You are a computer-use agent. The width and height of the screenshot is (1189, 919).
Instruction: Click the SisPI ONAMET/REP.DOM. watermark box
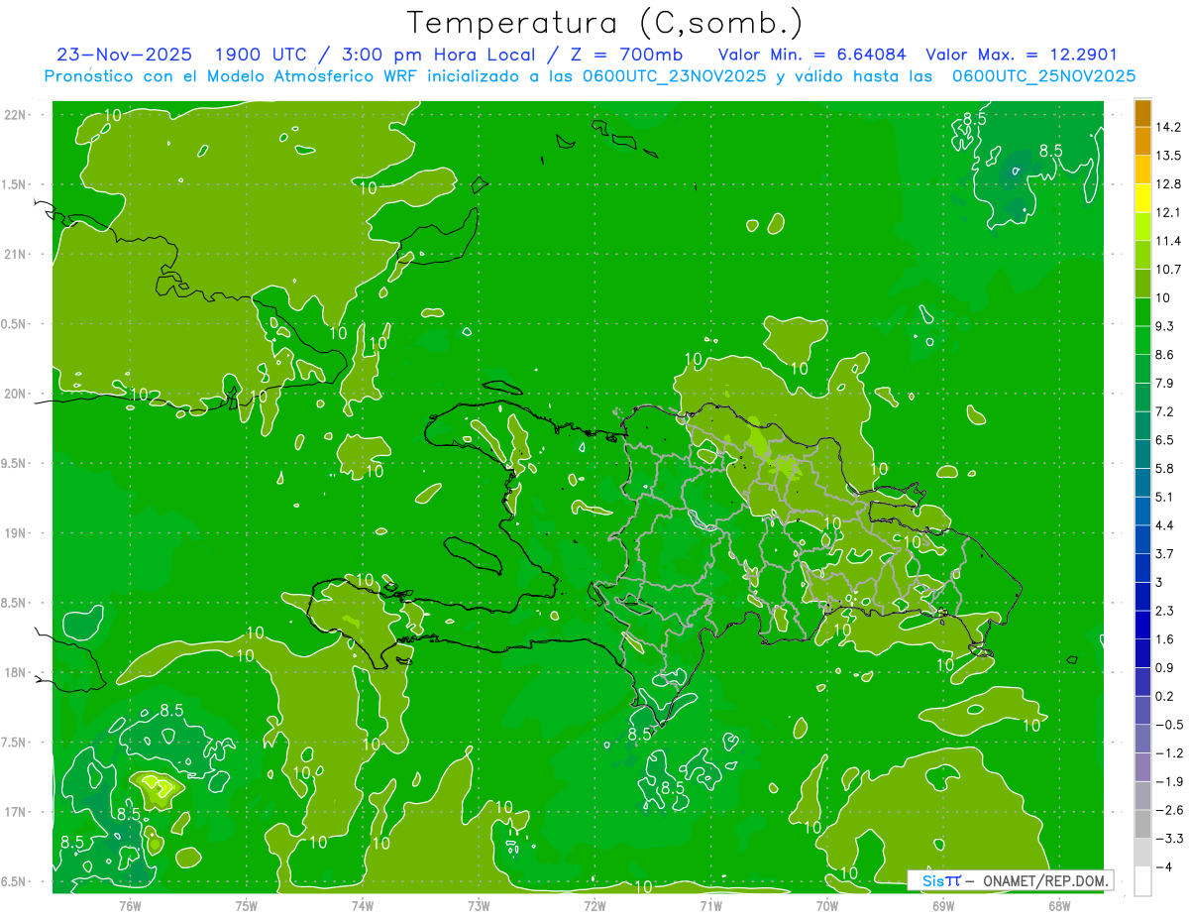[x=1011, y=880]
